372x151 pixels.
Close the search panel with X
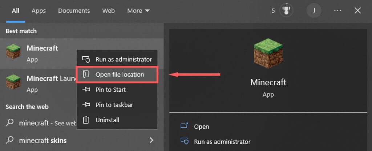click(x=357, y=10)
